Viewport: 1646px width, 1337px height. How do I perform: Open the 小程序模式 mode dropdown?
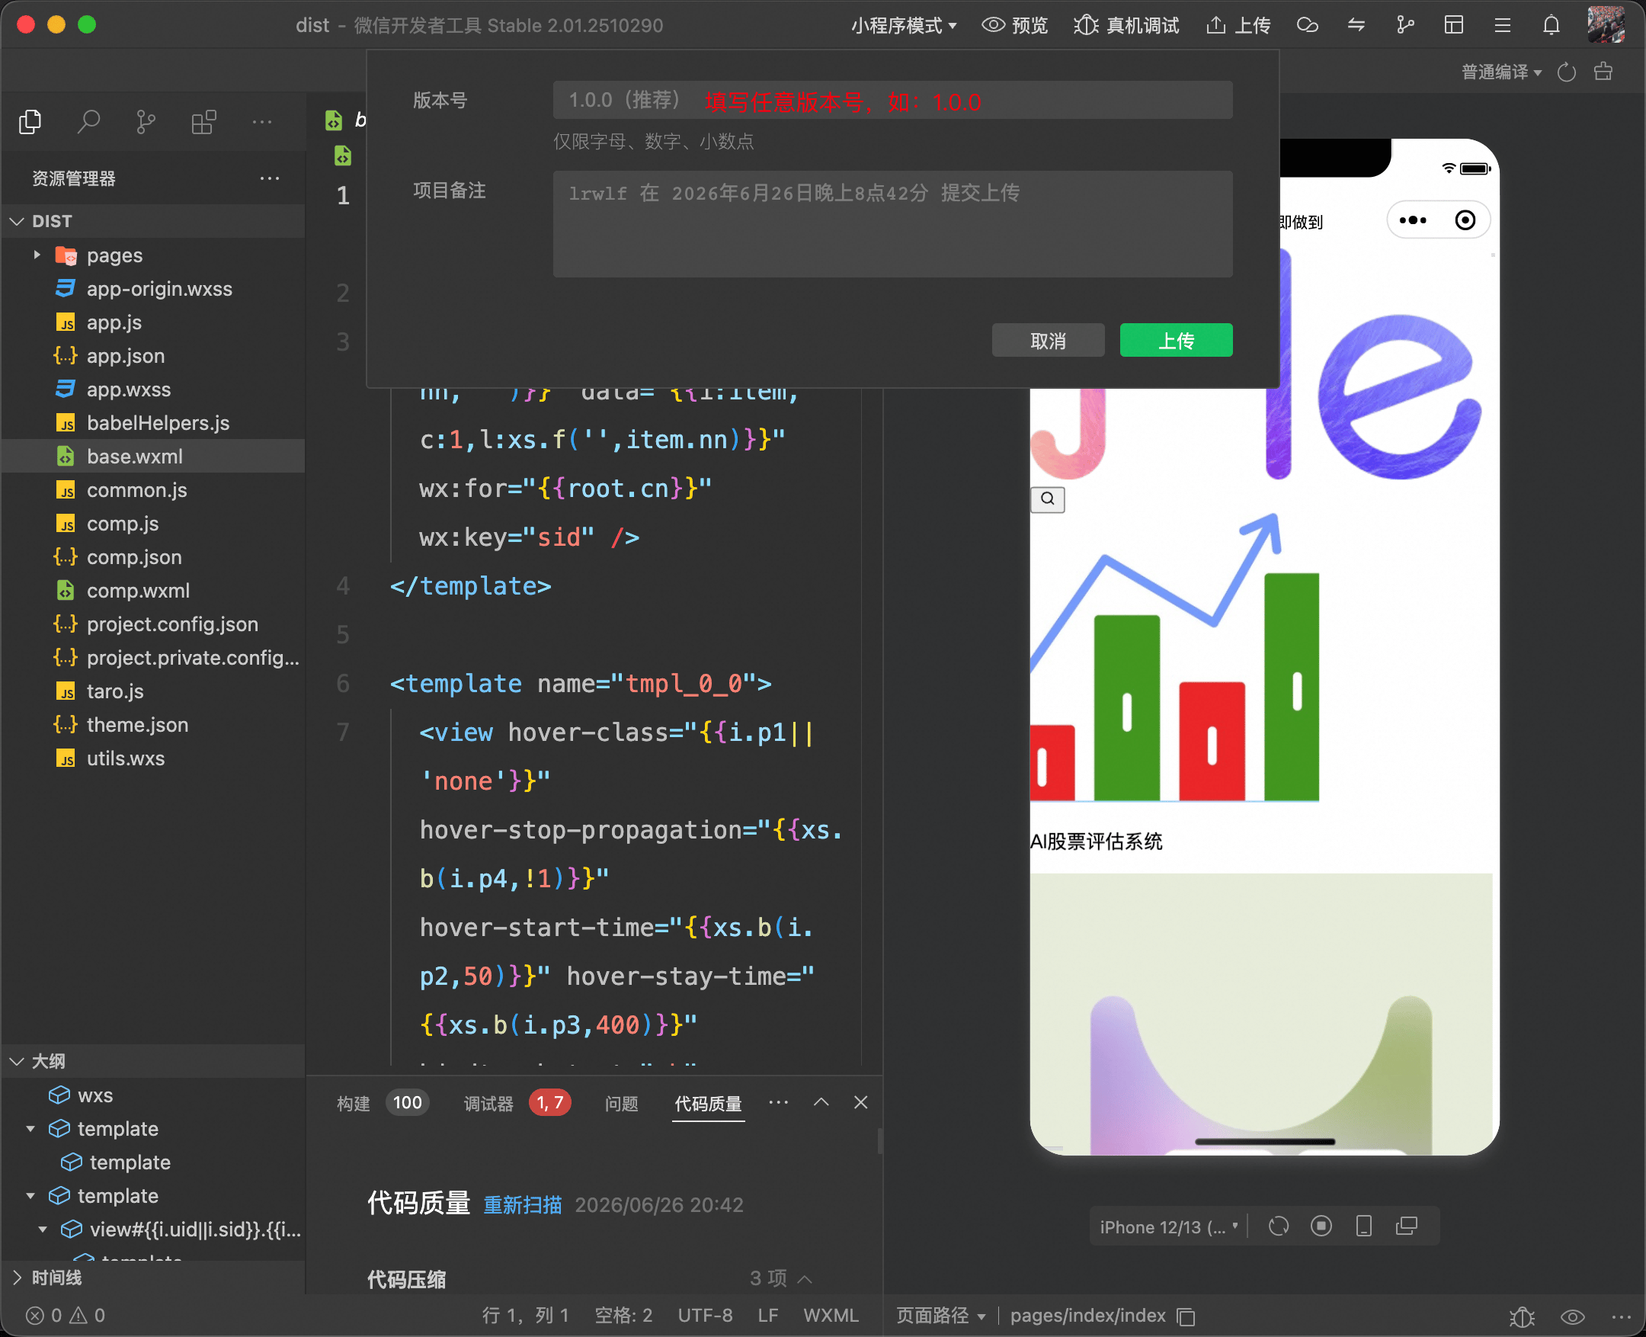pos(904,25)
